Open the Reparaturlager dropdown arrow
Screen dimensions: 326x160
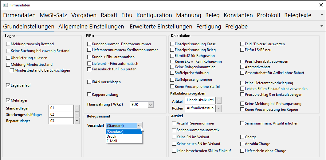click(x=77, y=121)
